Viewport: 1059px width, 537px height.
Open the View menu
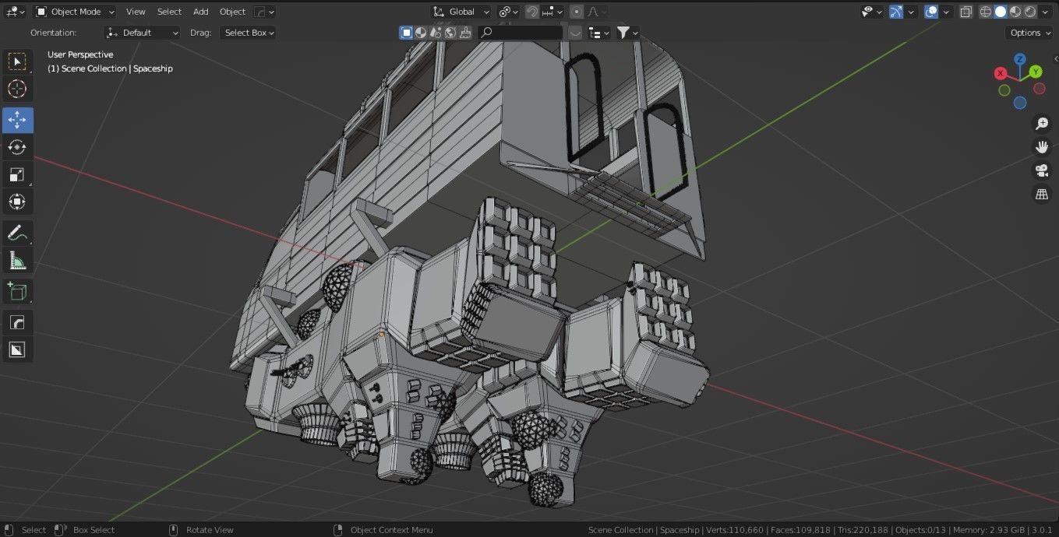click(x=136, y=12)
